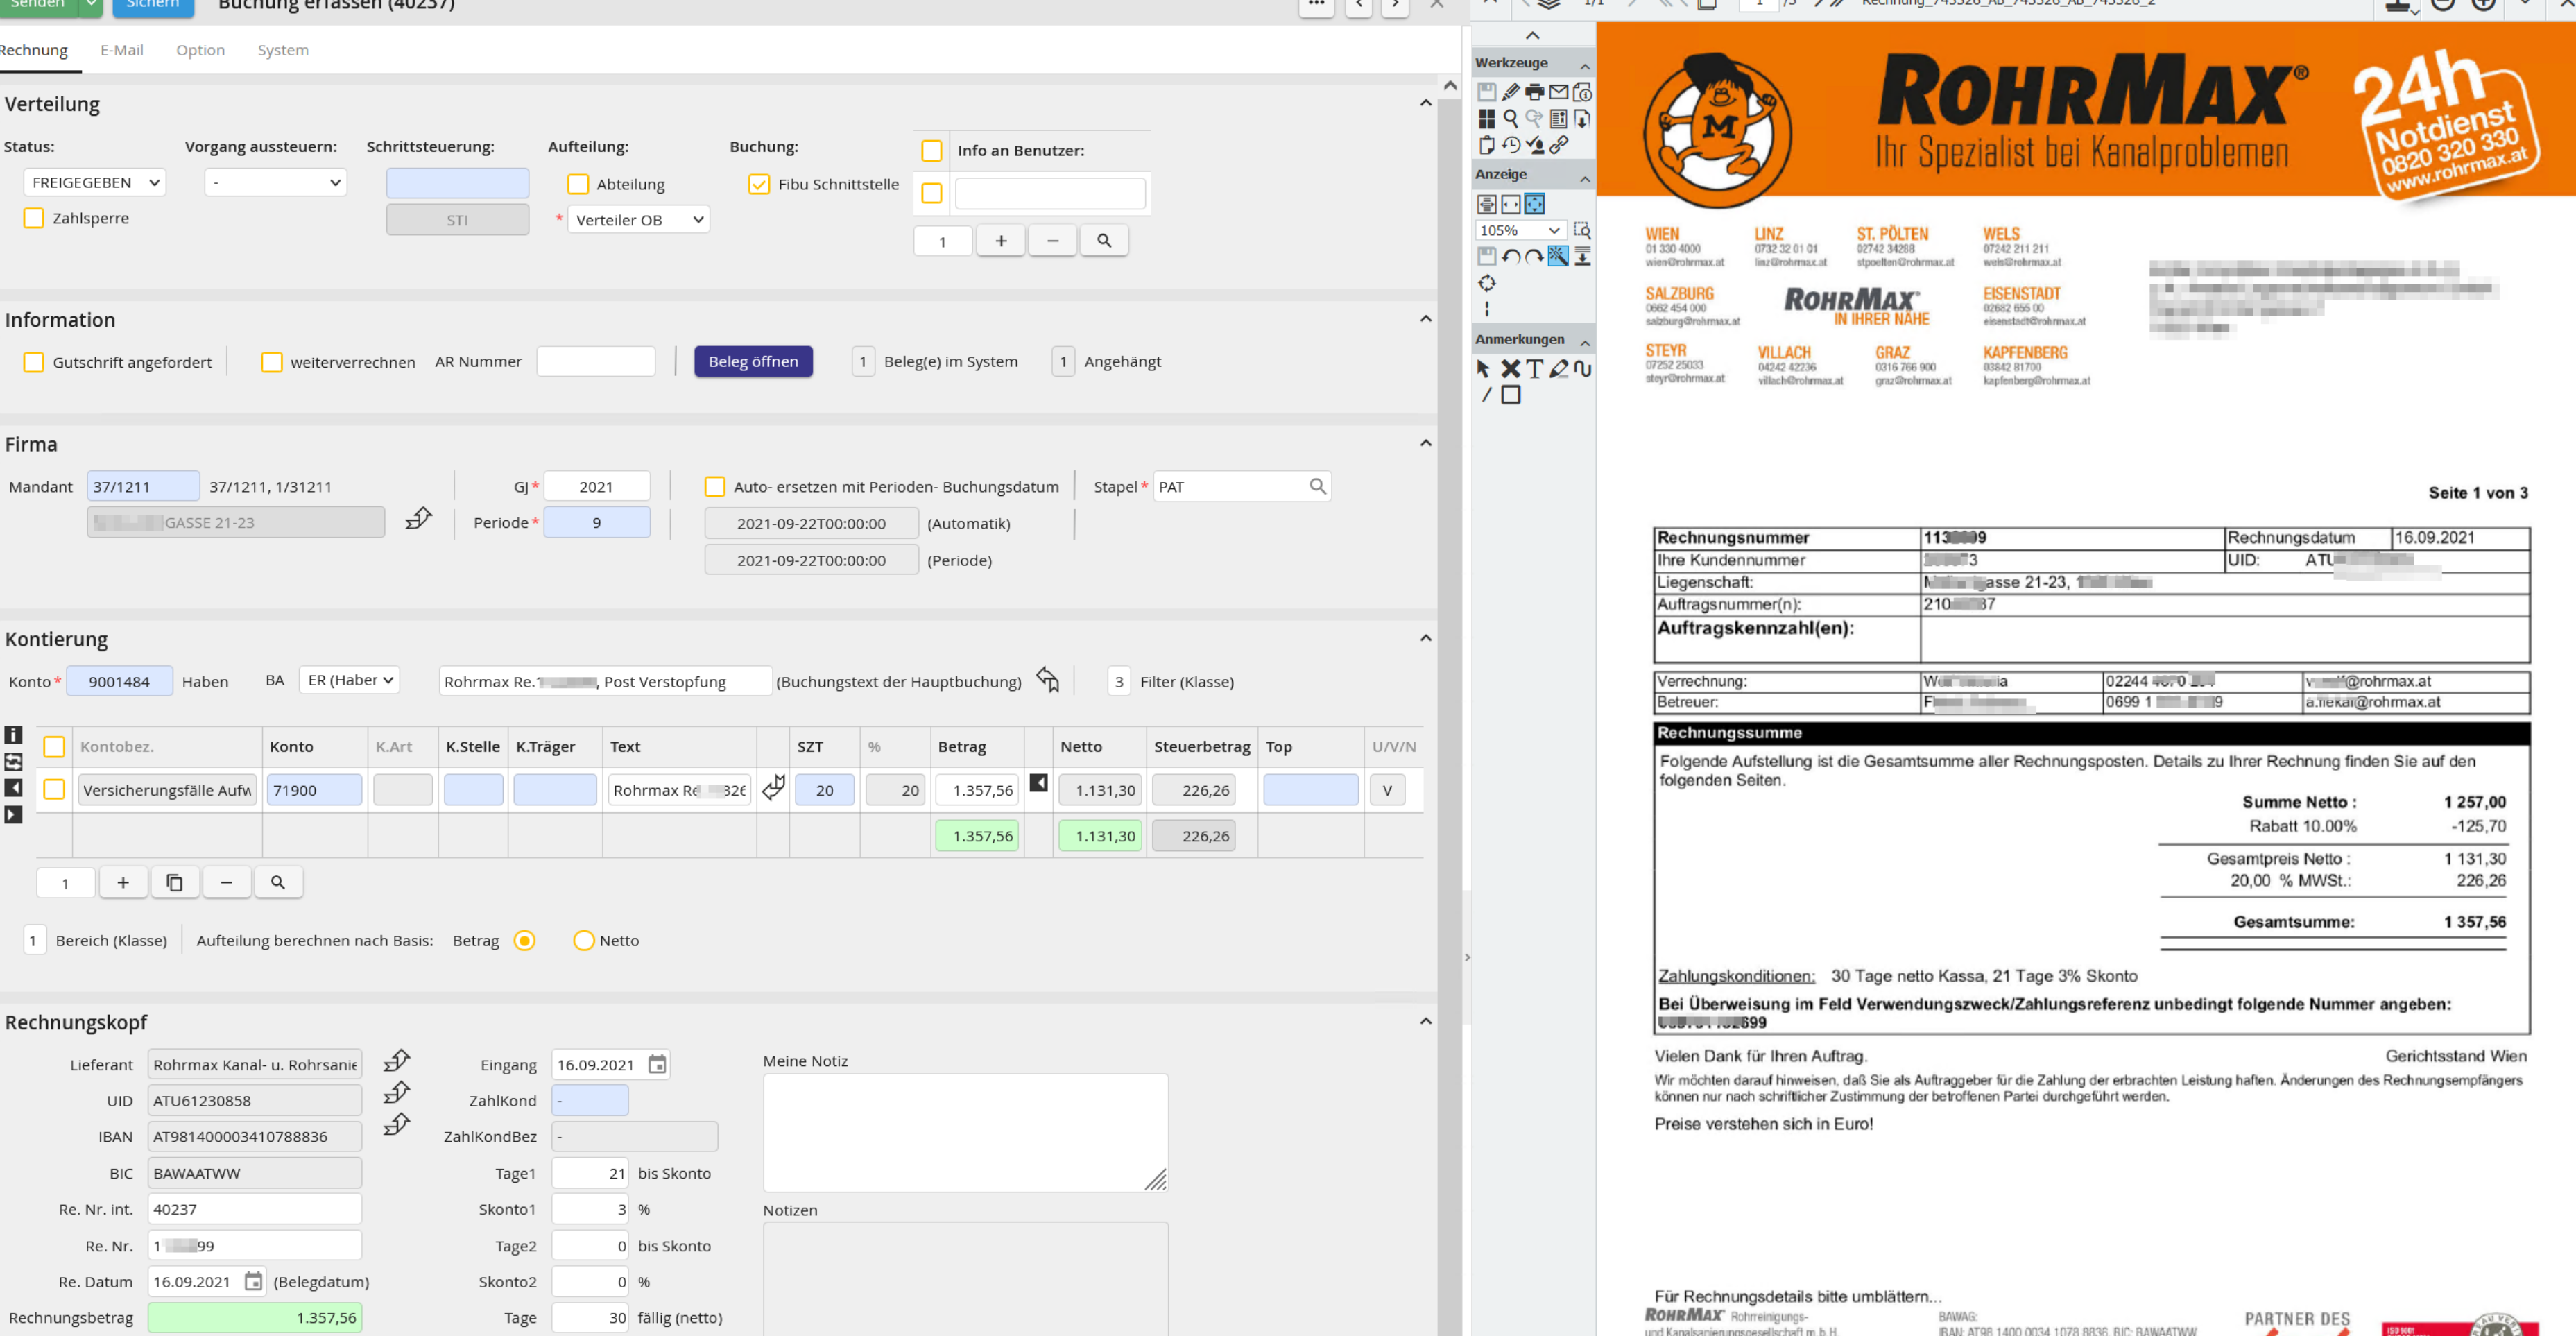Select fit-to-width view icon in Anzeige

[1511, 204]
